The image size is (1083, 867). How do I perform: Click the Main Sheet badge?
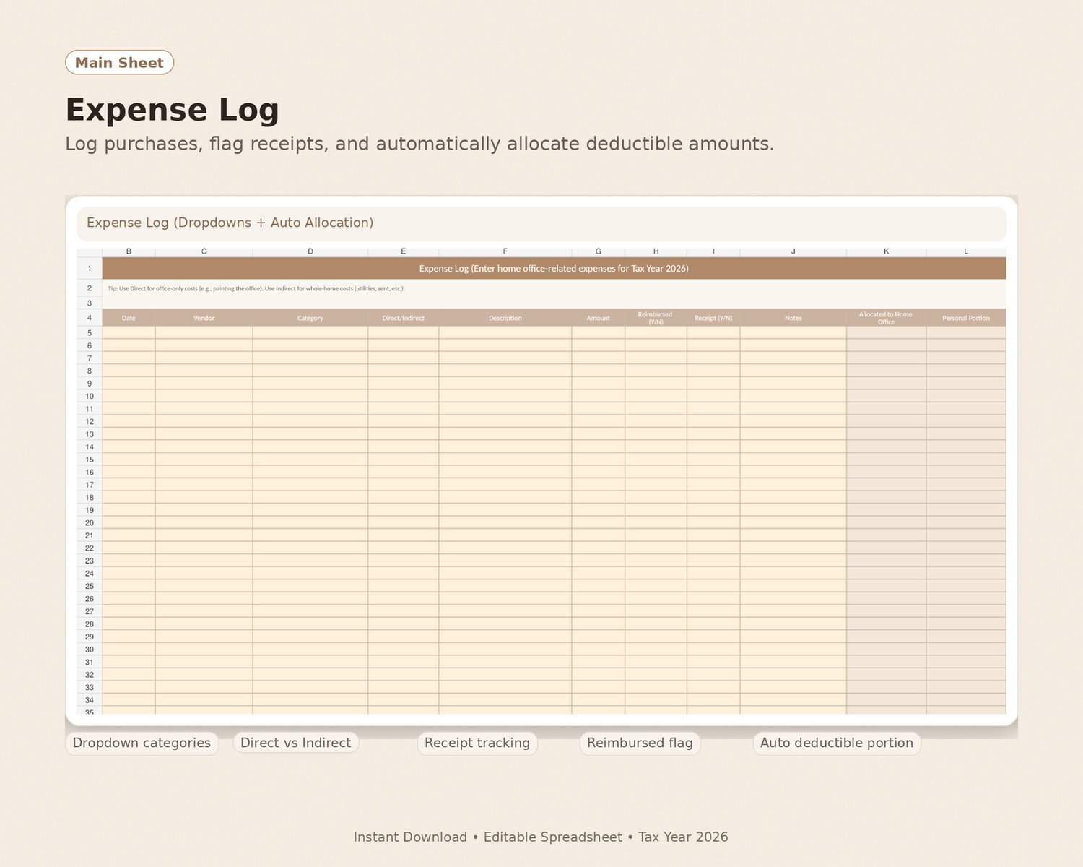(x=120, y=63)
